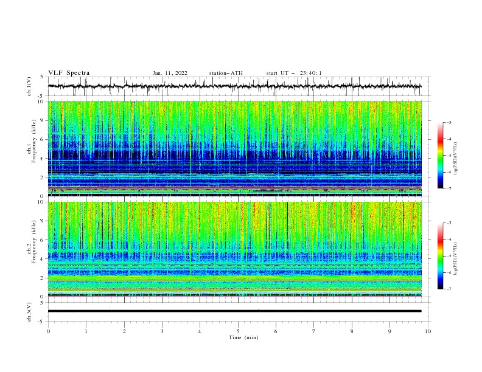Click the "-3" tick on ch.1 colorbar
The image size is (482, 372).
[449, 122]
